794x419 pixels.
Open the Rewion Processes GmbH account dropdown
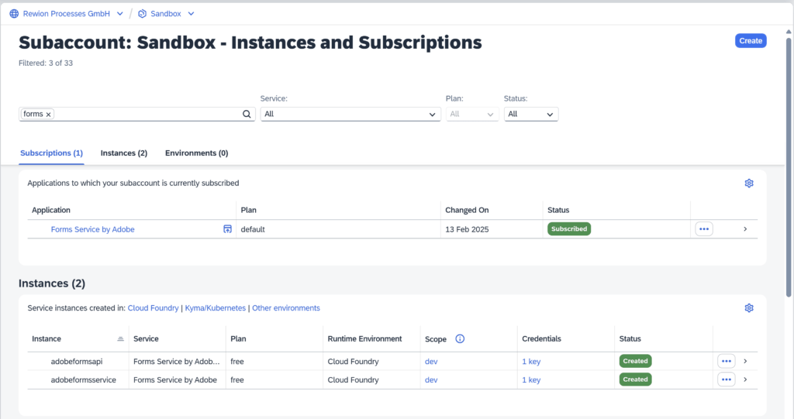[x=120, y=14]
